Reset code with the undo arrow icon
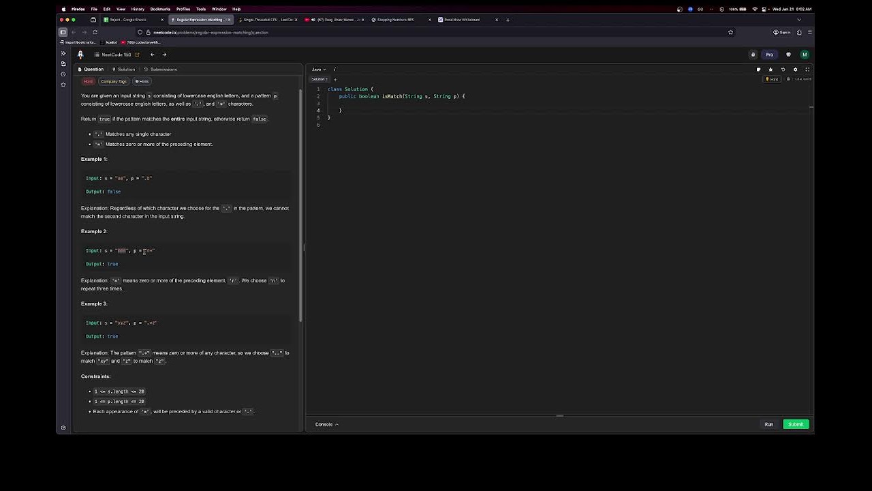Screen dimensions: 872x491 (x=783, y=70)
